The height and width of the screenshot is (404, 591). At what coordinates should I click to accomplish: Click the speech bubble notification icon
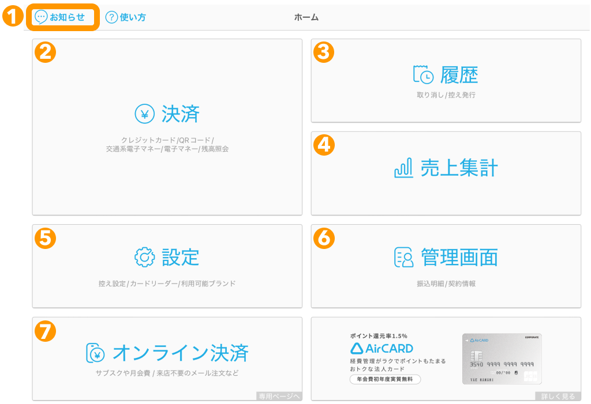42,17
